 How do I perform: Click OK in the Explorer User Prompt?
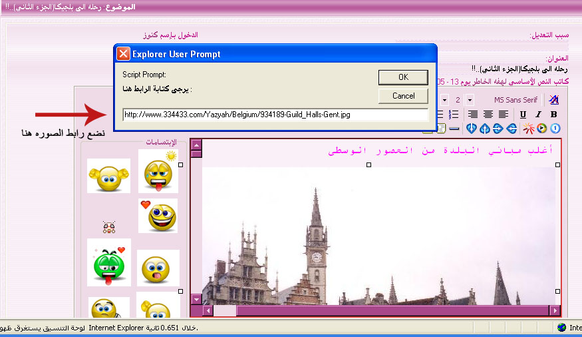tap(403, 77)
